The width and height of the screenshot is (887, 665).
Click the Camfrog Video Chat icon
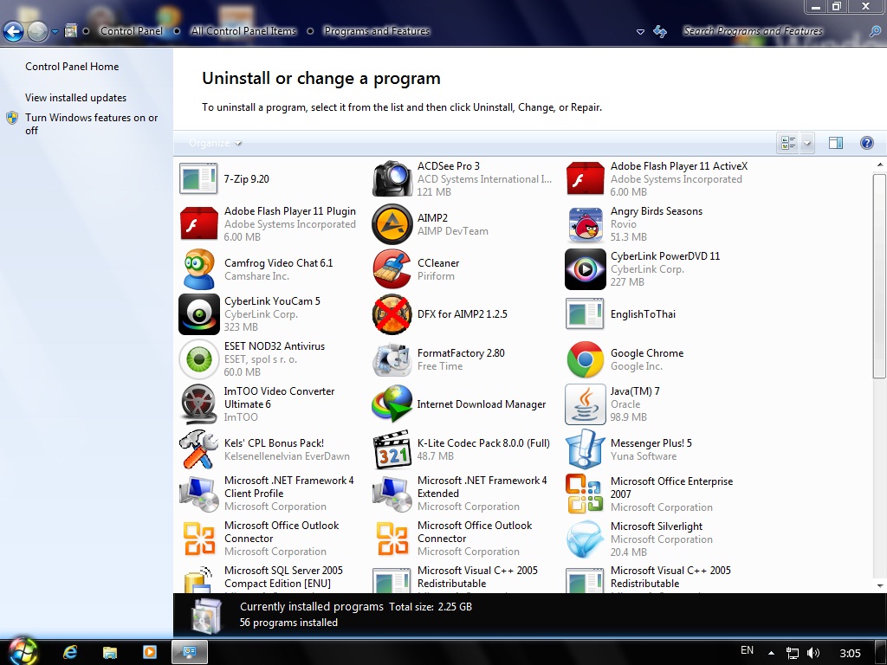pyautogui.click(x=199, y=269)
